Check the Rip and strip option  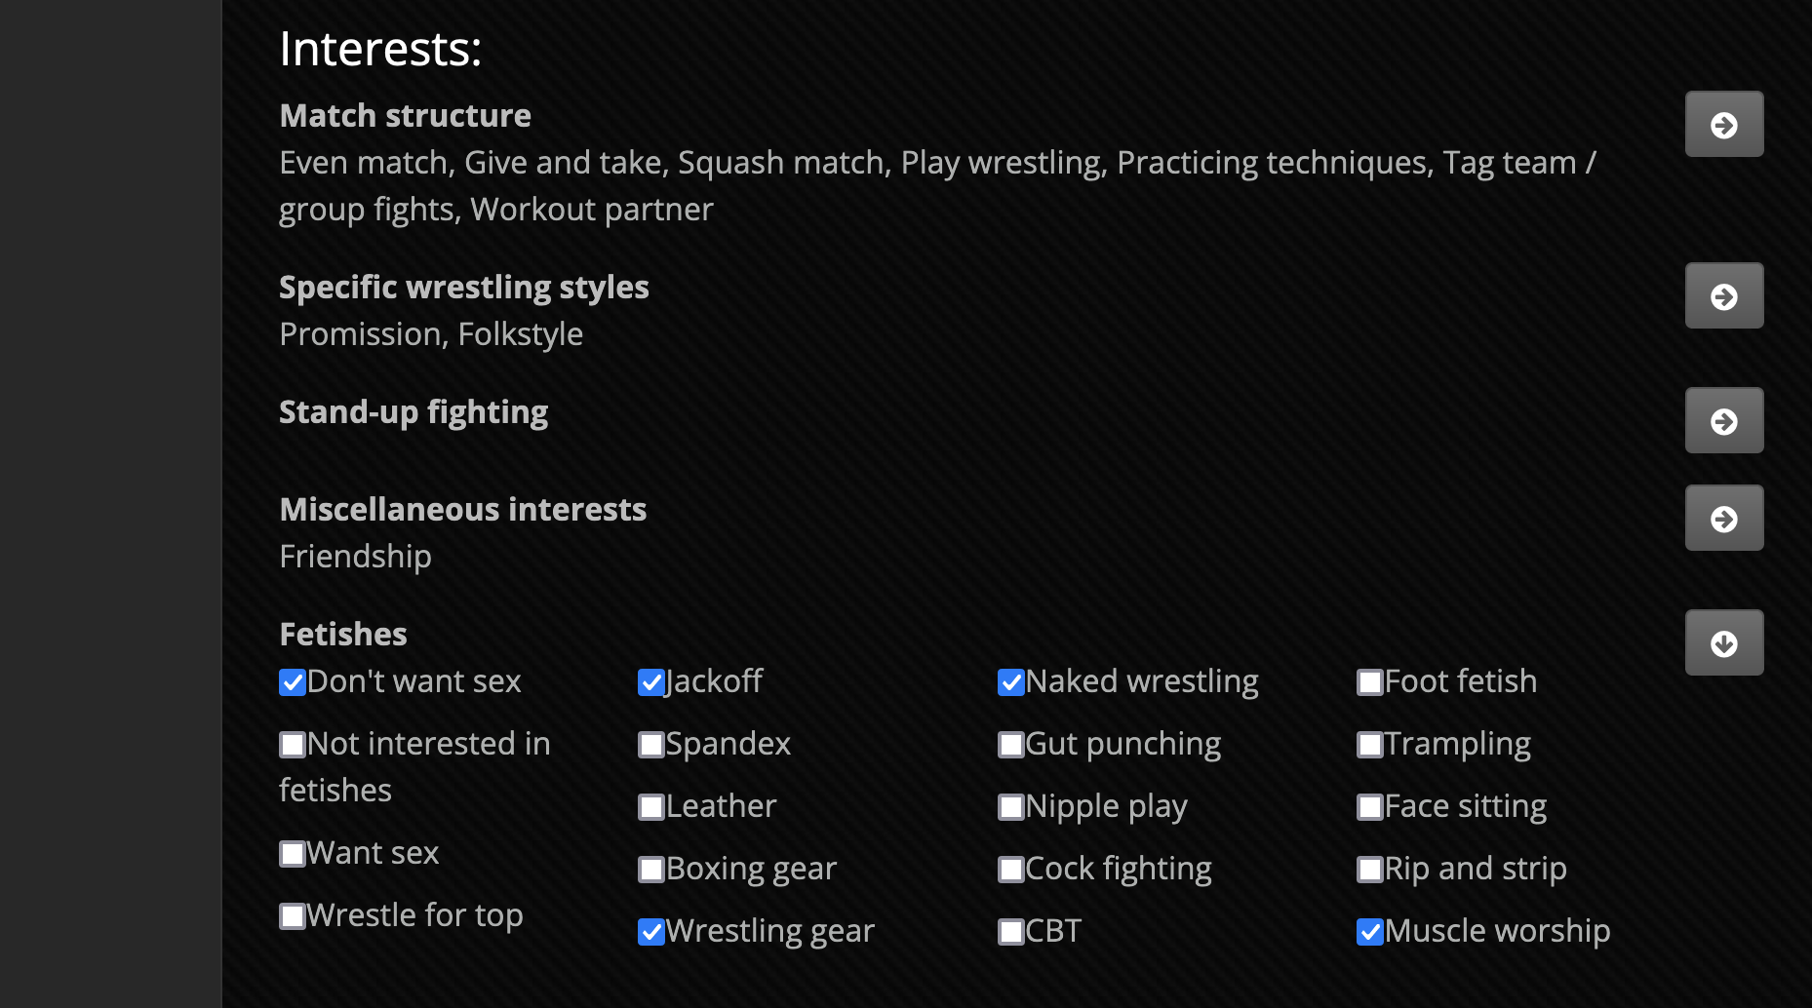point(1370,870)
